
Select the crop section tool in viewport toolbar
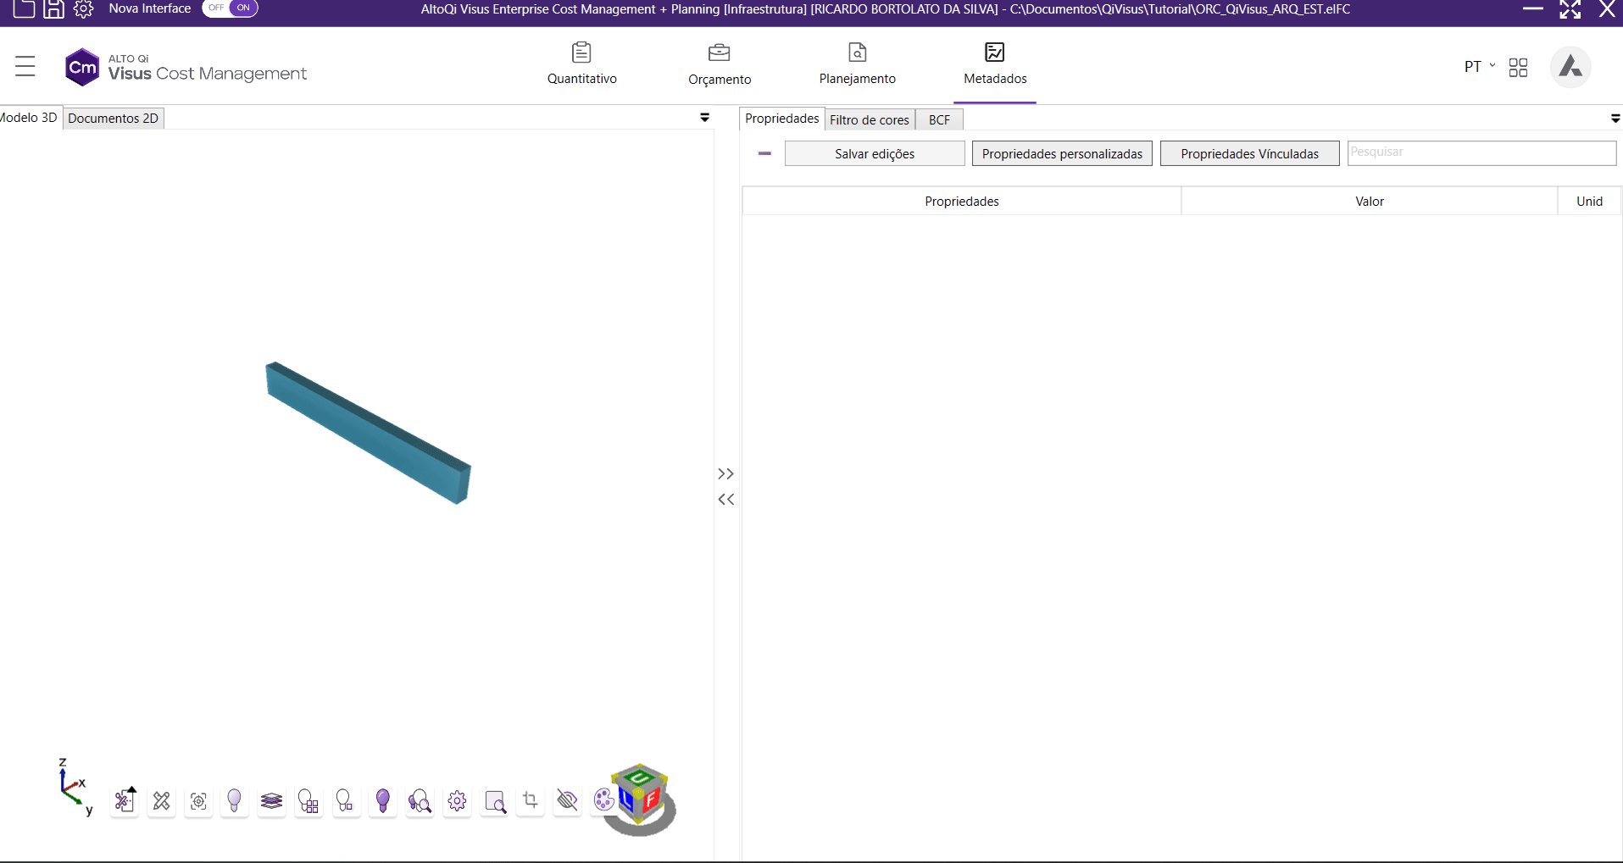(531, 799)
